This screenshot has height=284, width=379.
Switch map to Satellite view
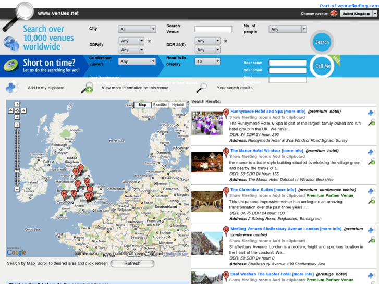click(x=160, y=105)
